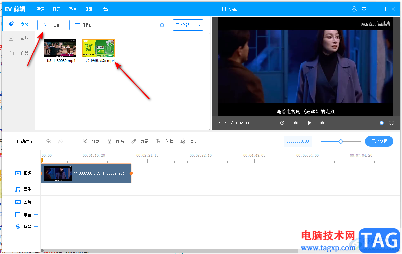The width and height of the screenshot is (402, 254).
Task: Open the 打开 menu
Action: coord(57,9)
